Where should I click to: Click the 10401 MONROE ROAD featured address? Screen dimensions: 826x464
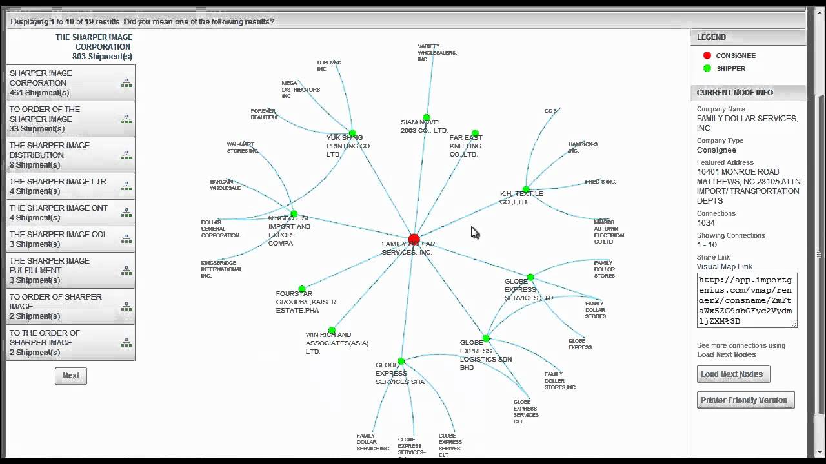(749, 186)
